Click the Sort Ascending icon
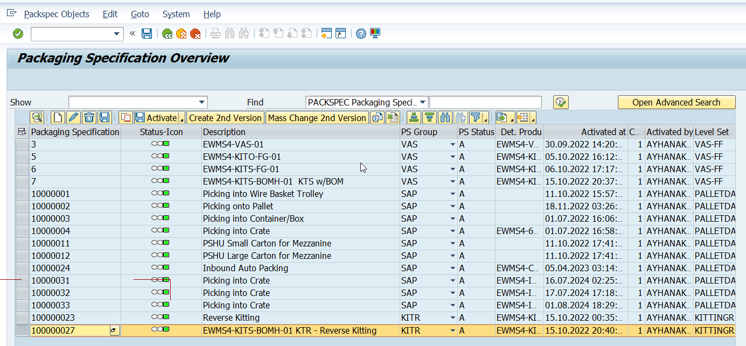This screenshot has height=346, width=746. [414, 118]
